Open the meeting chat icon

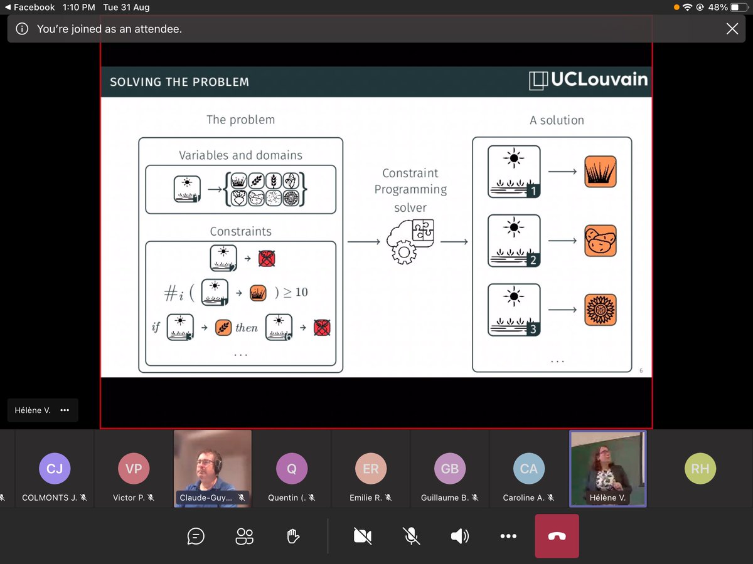(196, 536)
